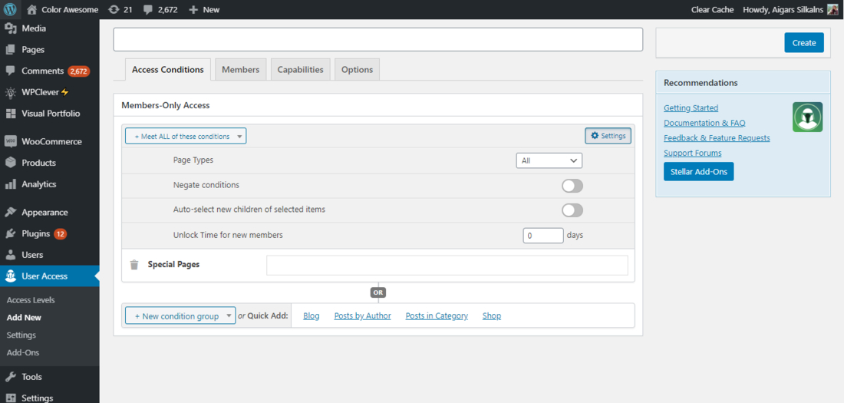This screenshot has height=403, width=844.
Task: Open the Documentation & FAQ link
Action: (704, 123)
